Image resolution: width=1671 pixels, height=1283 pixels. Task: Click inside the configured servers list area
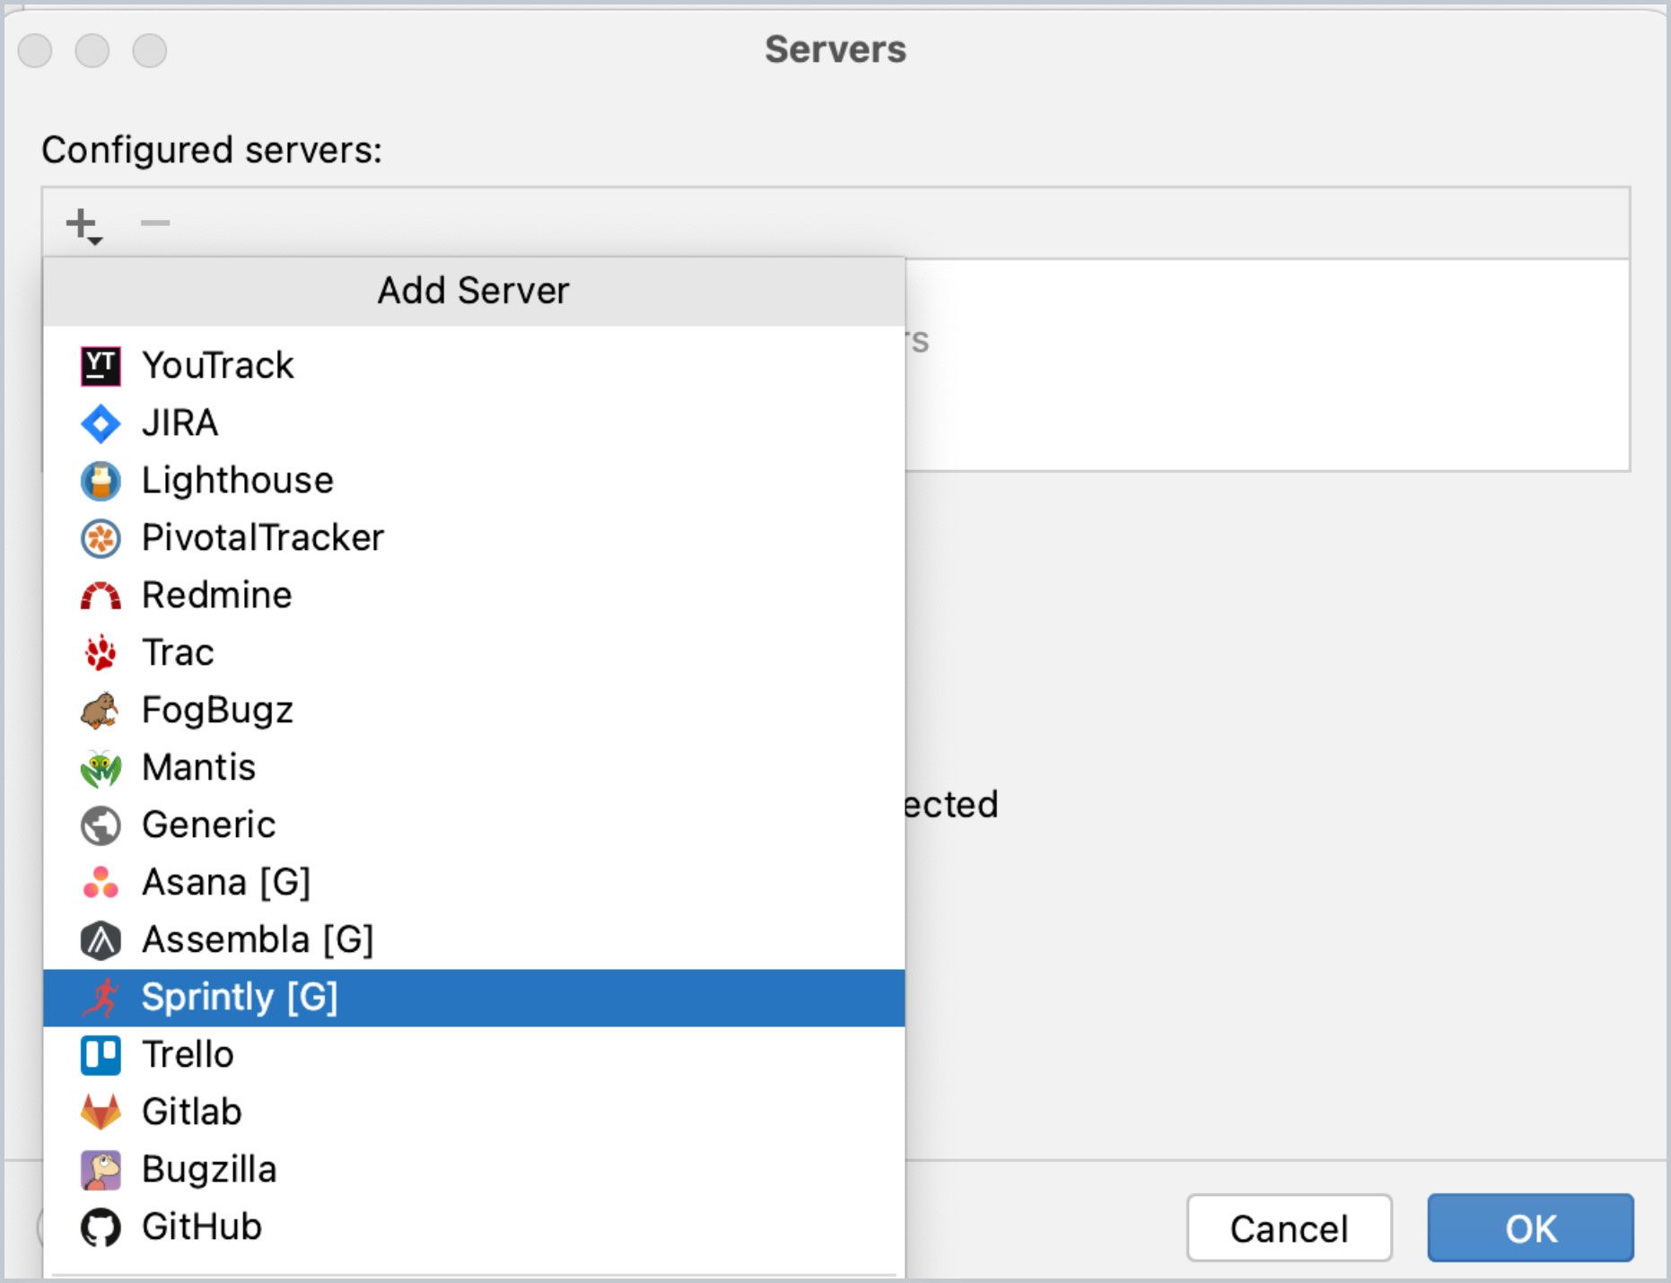(1266, 365)
